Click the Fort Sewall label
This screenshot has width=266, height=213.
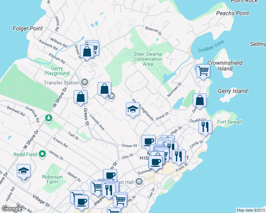(x=229, y=122)
